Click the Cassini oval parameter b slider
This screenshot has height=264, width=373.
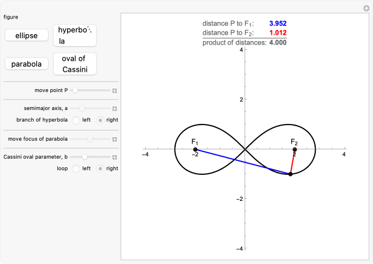point(91,157)
